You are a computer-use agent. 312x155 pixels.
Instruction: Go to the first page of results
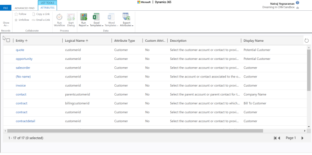pyautogui.click(x=275, y=138)
